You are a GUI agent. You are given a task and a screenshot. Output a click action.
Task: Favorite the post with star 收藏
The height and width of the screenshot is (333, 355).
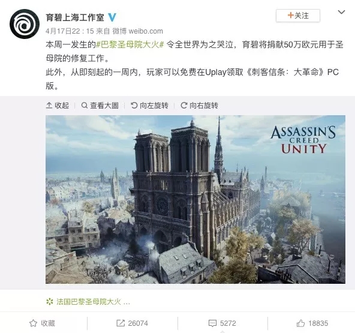tap(43, 323)
